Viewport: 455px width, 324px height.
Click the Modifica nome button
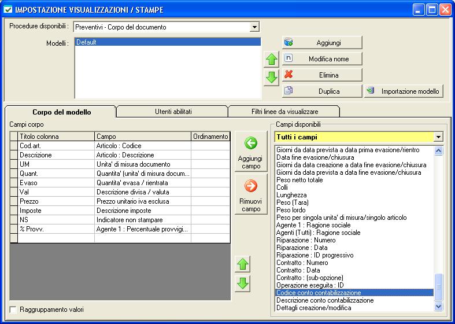(x=322, y=59)
